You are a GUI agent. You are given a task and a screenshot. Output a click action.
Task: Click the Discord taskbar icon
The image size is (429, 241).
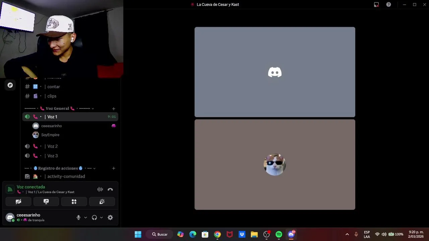click(291, 234)
